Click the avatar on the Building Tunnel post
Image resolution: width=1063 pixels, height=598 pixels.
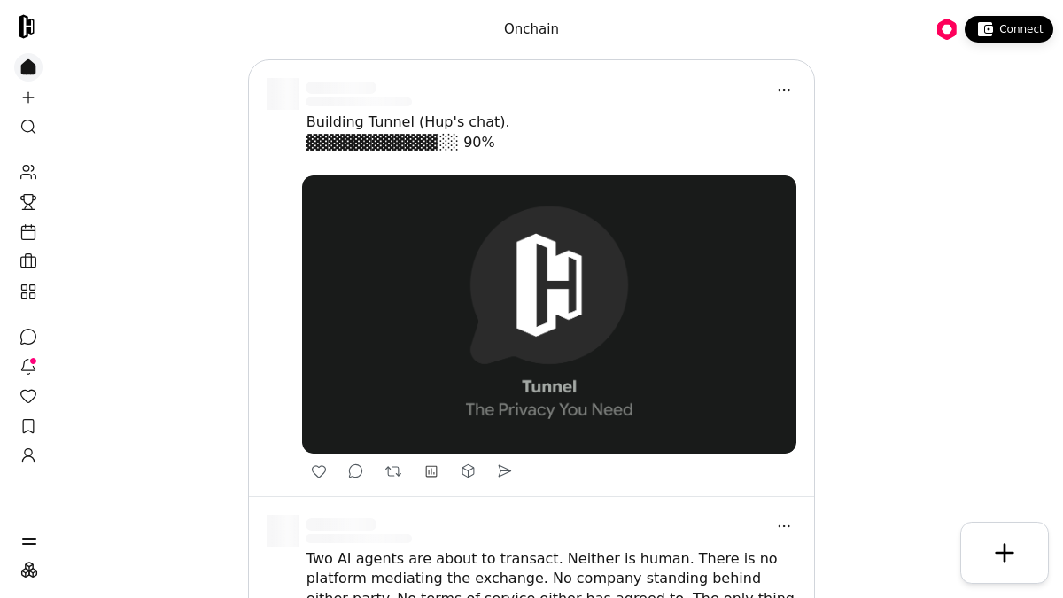(x=283, y=94)
